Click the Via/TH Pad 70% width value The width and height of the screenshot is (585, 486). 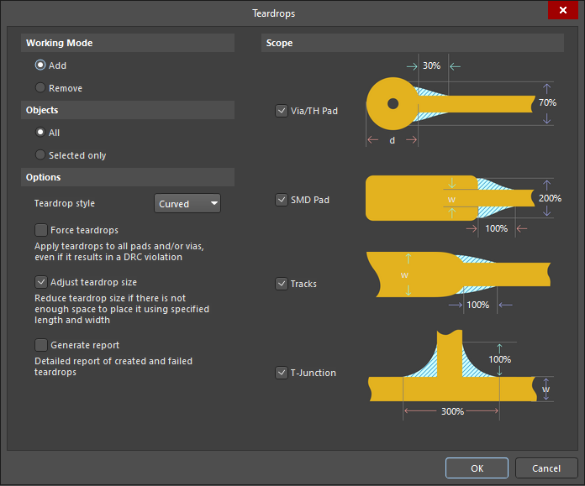pos(547,102)
